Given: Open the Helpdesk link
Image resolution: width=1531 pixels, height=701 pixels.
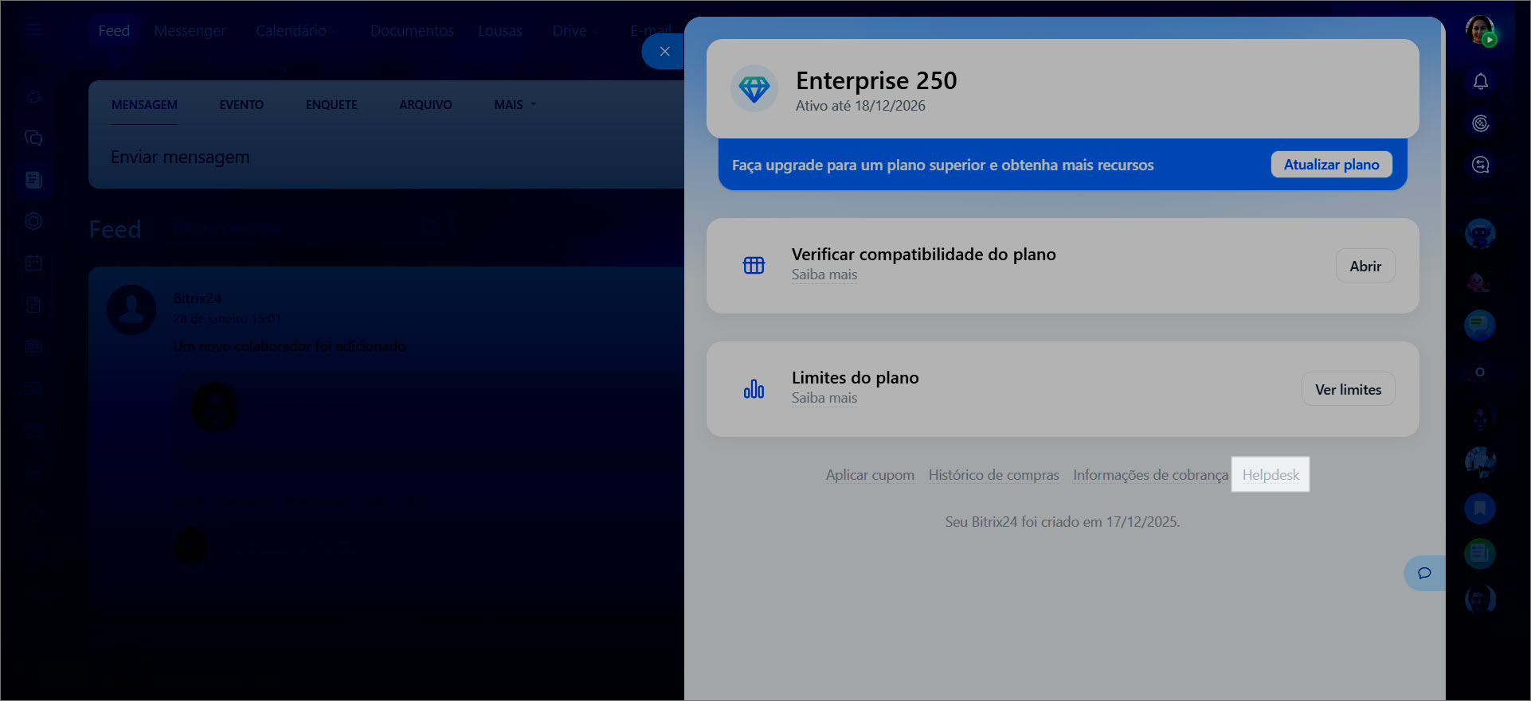Looking at the screenshot, I should [x=1271, y=475].
